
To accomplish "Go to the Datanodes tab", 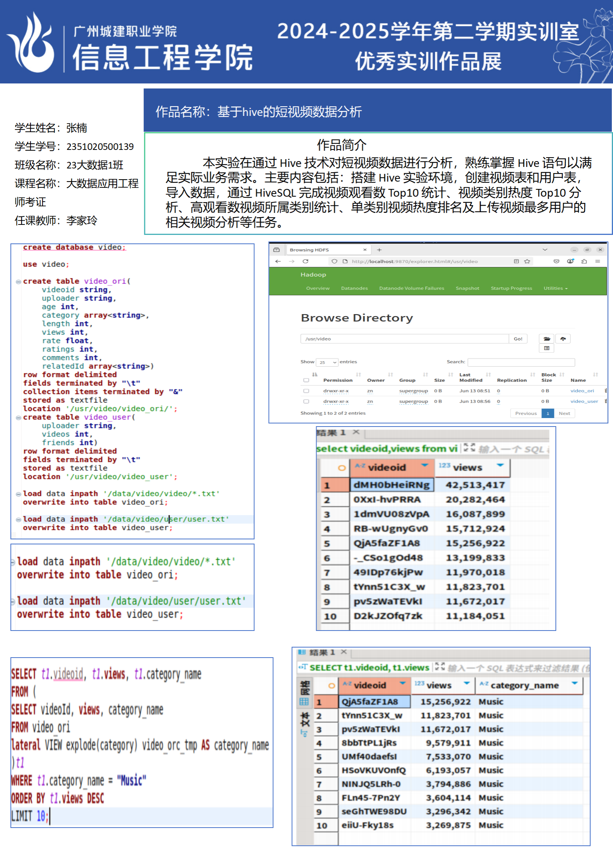I will pyautogui.click(x=354, y=288).
